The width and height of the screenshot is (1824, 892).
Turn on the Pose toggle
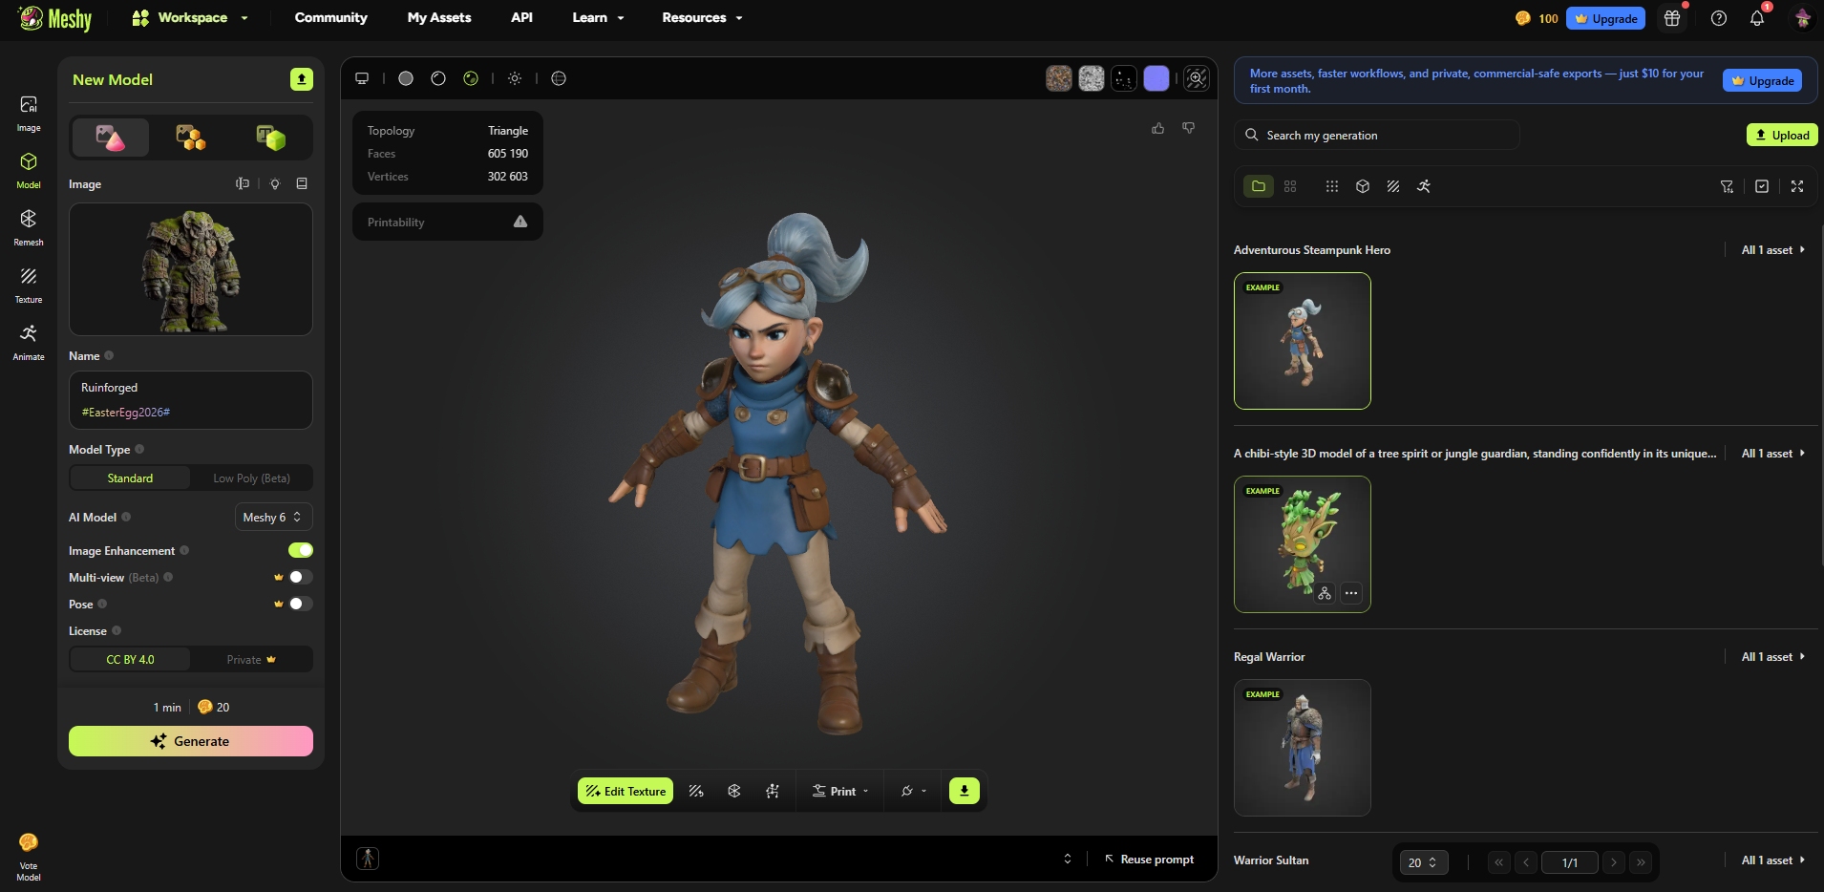(x=301, y=604)
